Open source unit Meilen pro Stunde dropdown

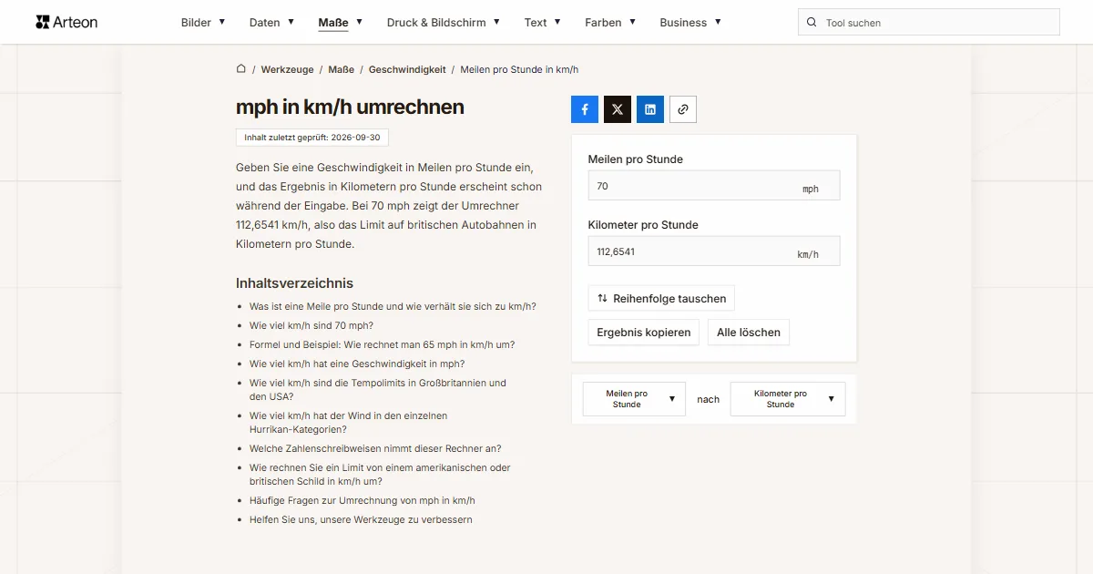[x=634, y=399]
